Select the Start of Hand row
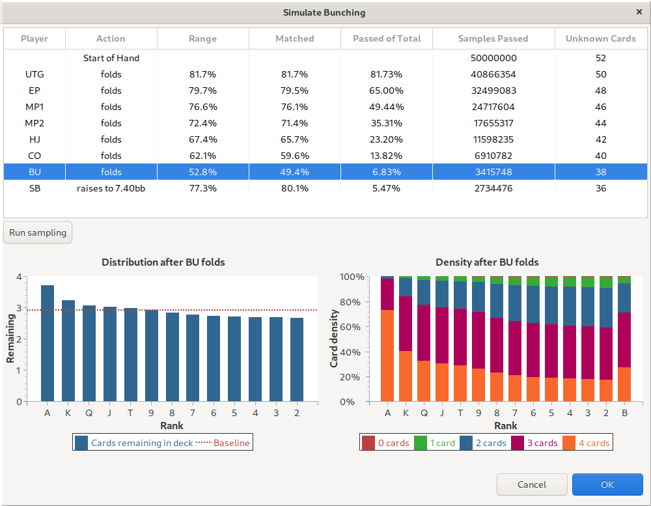 point(325,58)
